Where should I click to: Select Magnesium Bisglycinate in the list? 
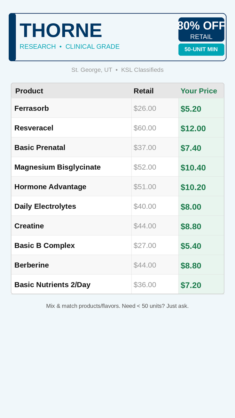tap(57, 167)
